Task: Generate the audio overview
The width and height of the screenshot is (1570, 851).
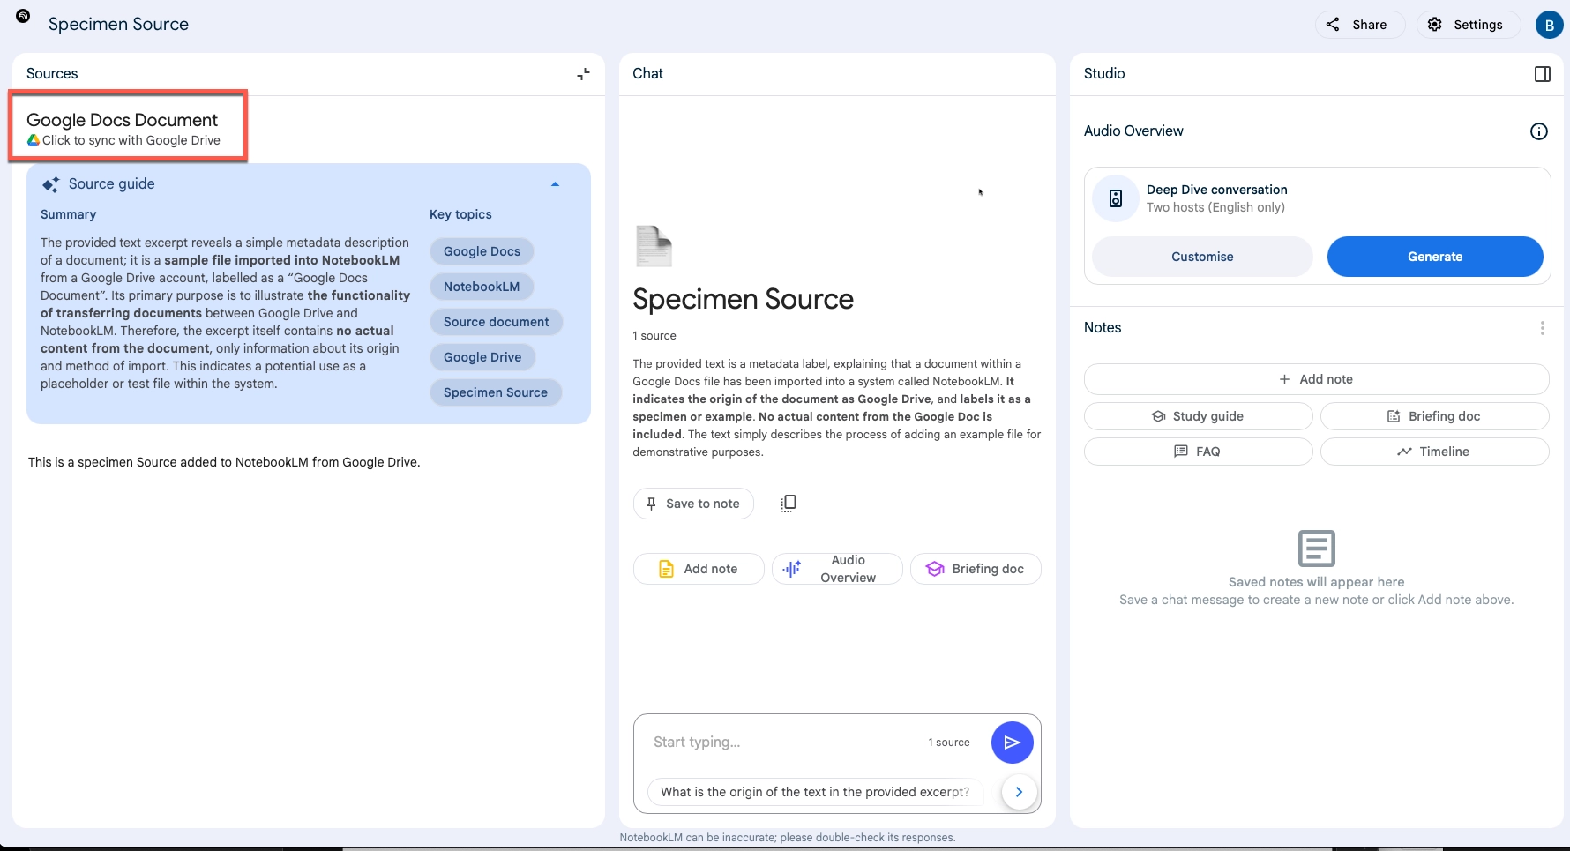Action: coord(1435,257)
